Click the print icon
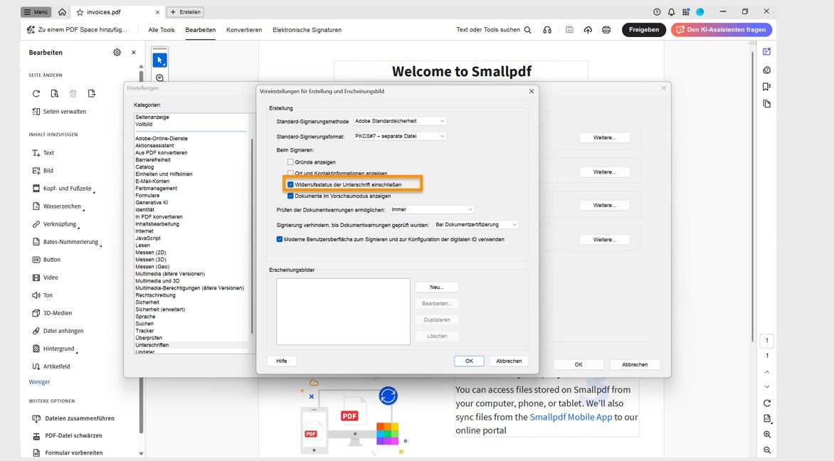The height and width of the screenshot is (461, 834). [x=606, y=30]
